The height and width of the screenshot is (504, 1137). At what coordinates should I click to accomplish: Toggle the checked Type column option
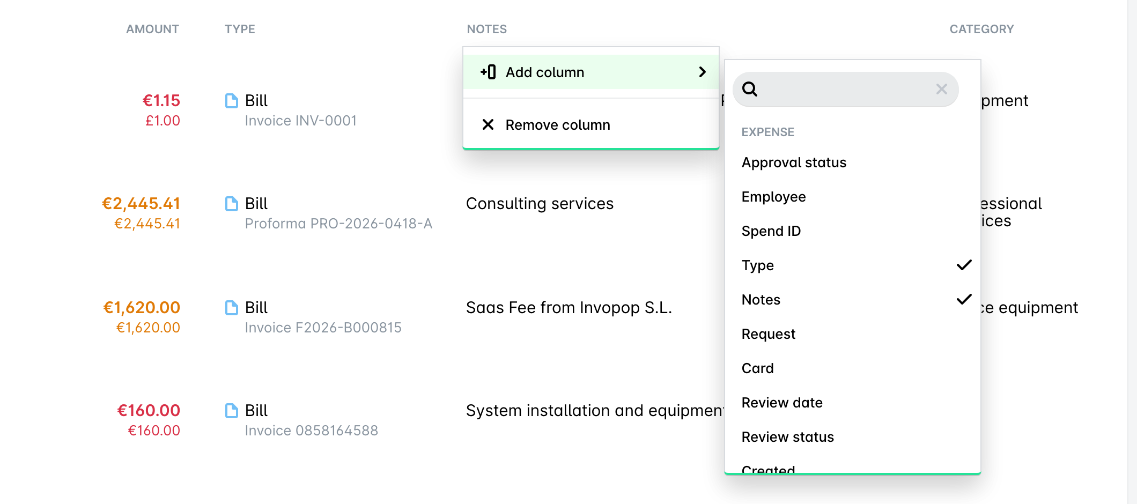point(853,265)
